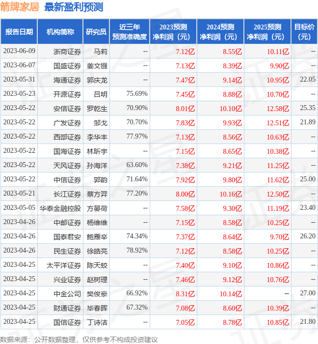
Task: Click the target price 25.35
Action: point(308,108)
